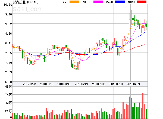Click the 8.41 price axis label

tap(9, 43)
